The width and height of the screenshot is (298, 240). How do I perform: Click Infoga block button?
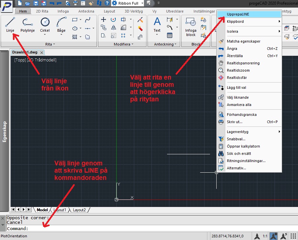coord(191,27)
